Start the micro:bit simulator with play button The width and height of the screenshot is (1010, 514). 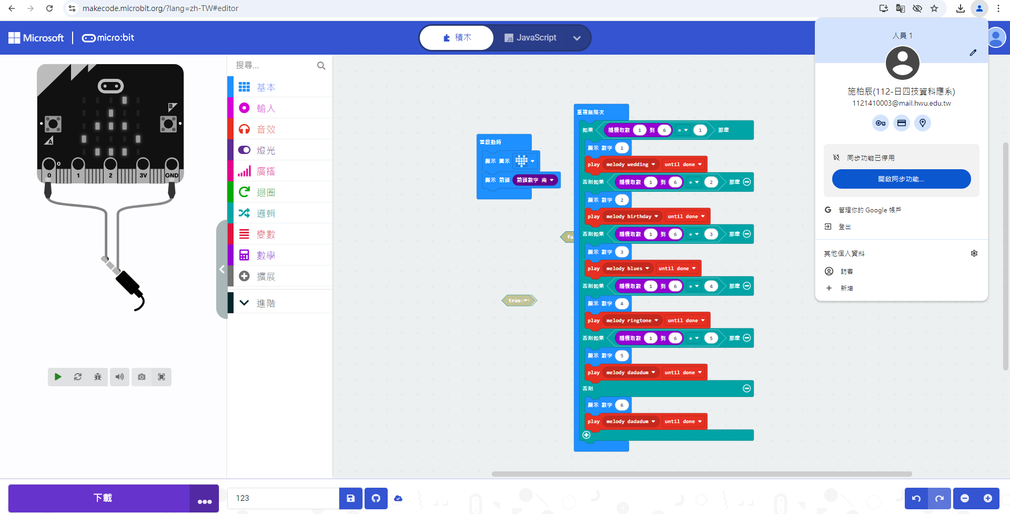pos(58,377)
